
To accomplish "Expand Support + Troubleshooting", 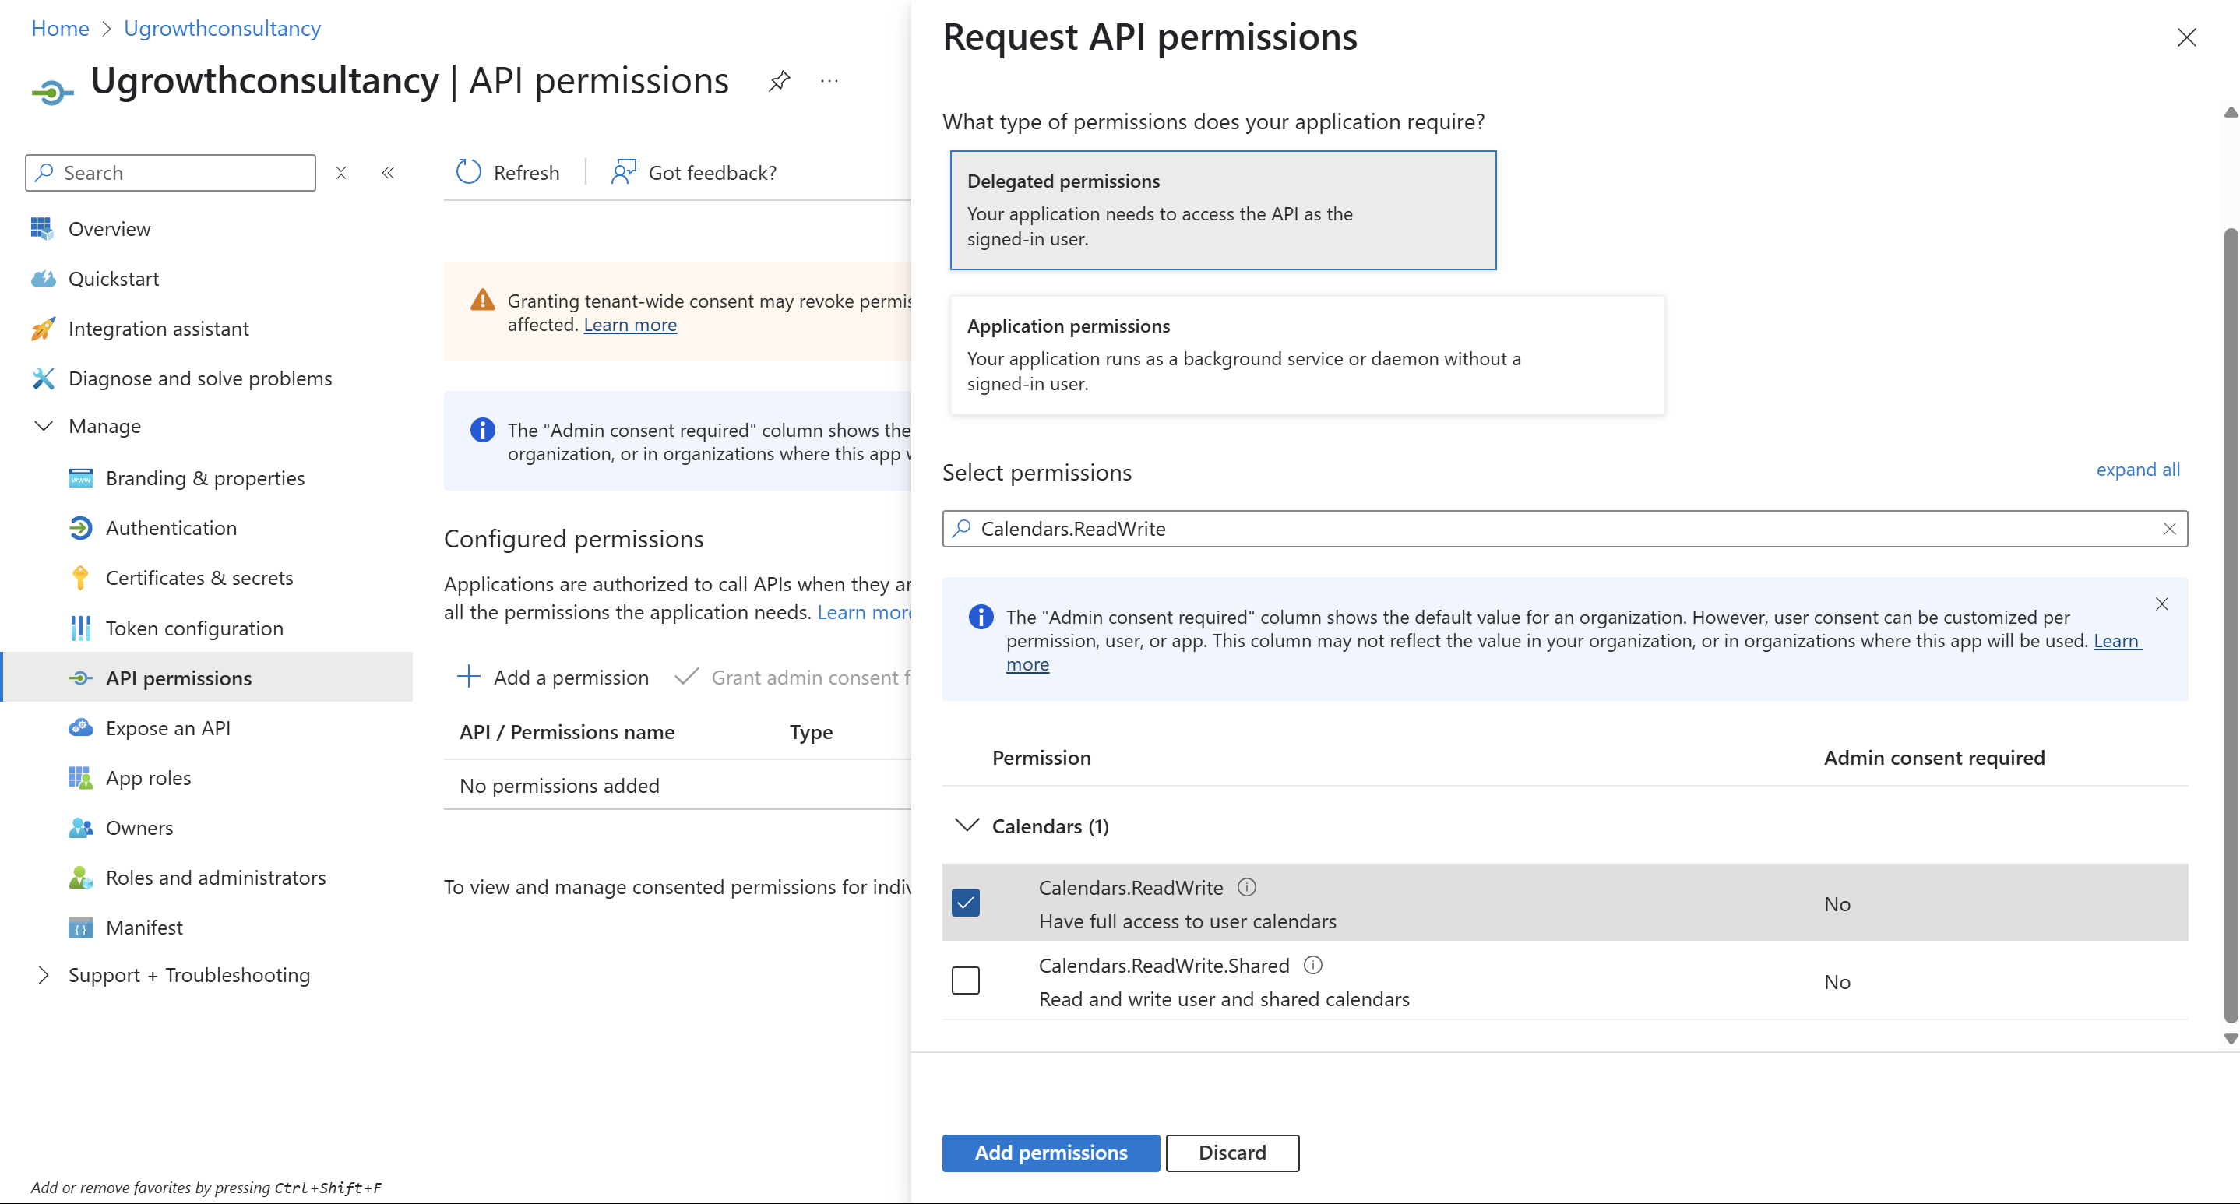I will tap(44, 974).
